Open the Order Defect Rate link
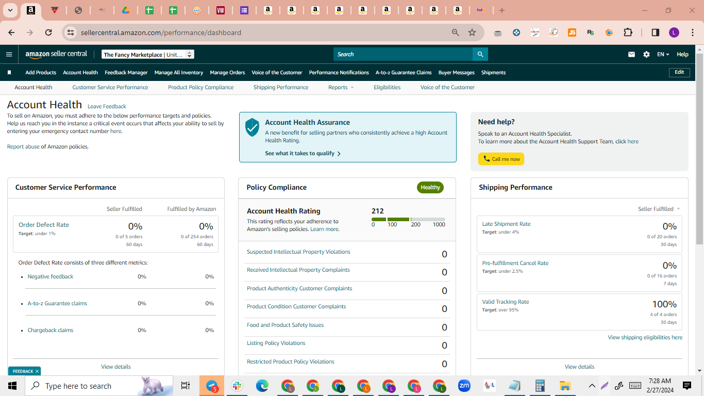This screenshot has height=396, width=704. coord(44,225)
